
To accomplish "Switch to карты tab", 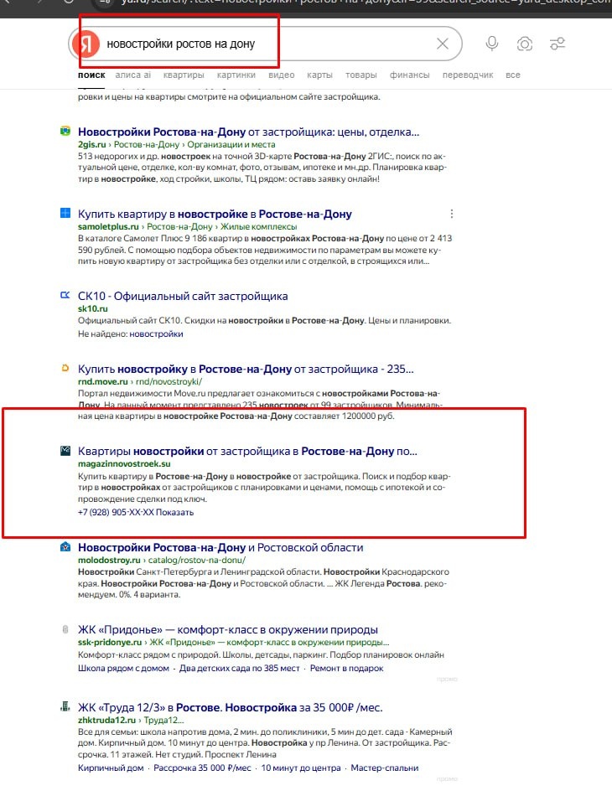I will [x=320, y=75].
